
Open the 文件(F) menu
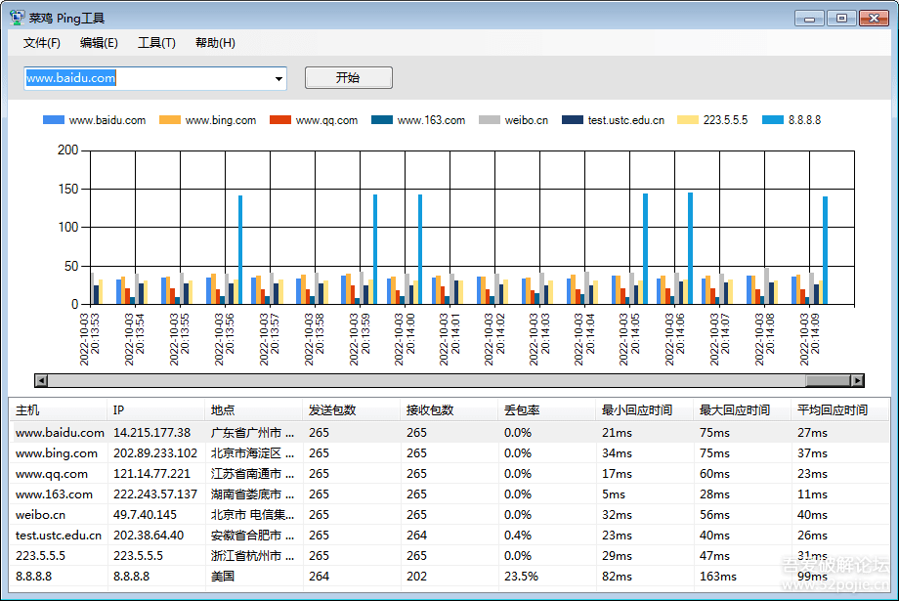tap(42, 43)
